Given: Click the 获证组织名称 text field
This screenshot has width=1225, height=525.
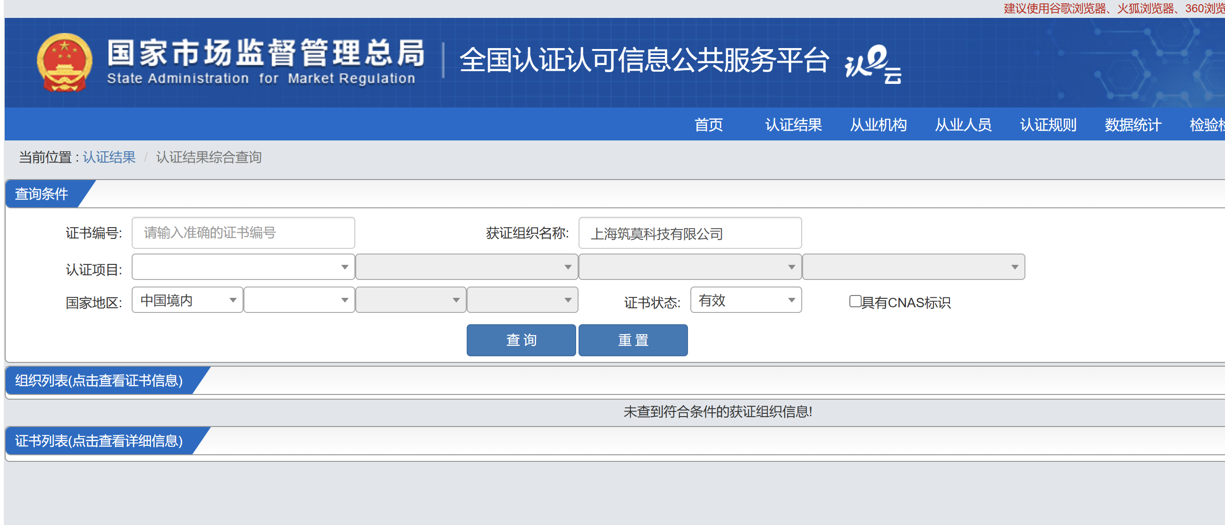Looking at the screenshot, I should tap(689, 233).
